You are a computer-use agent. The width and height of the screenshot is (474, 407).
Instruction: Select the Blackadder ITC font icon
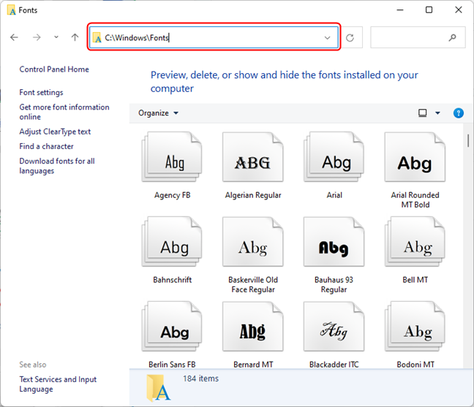click(334, 327)
